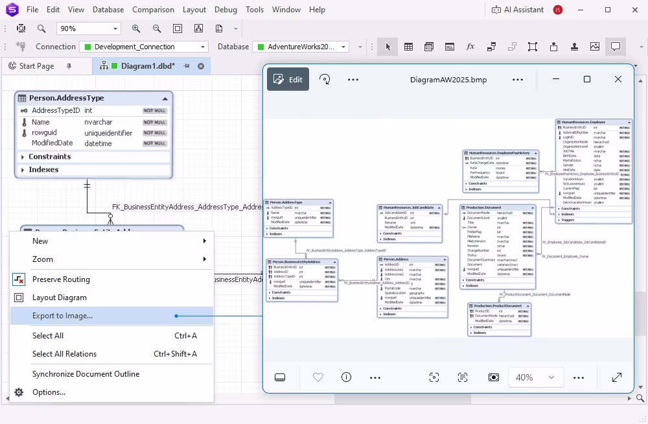
Task: Open the Development_Connection dropdown
Action: tap(143, 47)
